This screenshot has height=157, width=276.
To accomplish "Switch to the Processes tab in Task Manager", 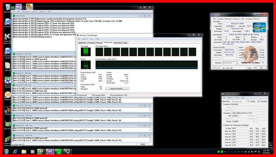I will pyautogui.click(x=91, y=43).
